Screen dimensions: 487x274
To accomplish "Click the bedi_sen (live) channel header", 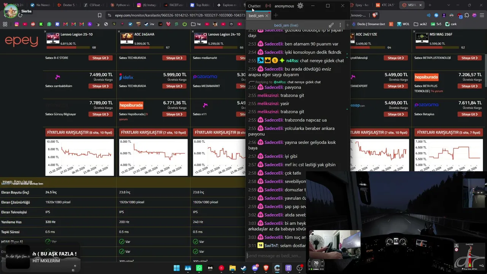I will [x=286, y=25].
